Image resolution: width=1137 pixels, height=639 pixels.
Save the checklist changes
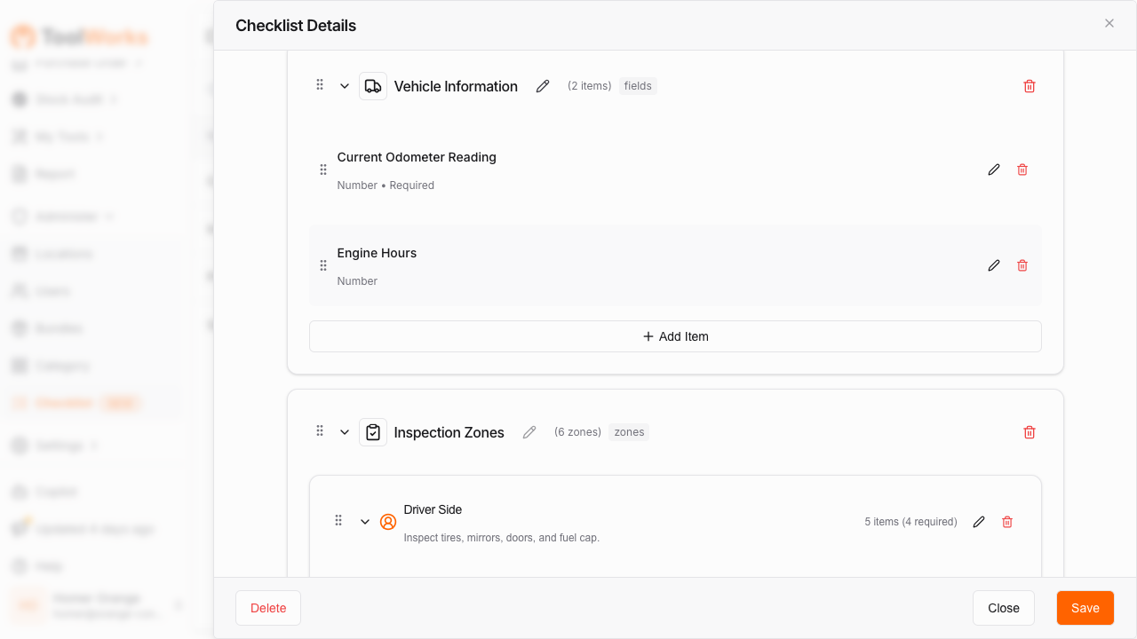click(x=1085, y=608)
